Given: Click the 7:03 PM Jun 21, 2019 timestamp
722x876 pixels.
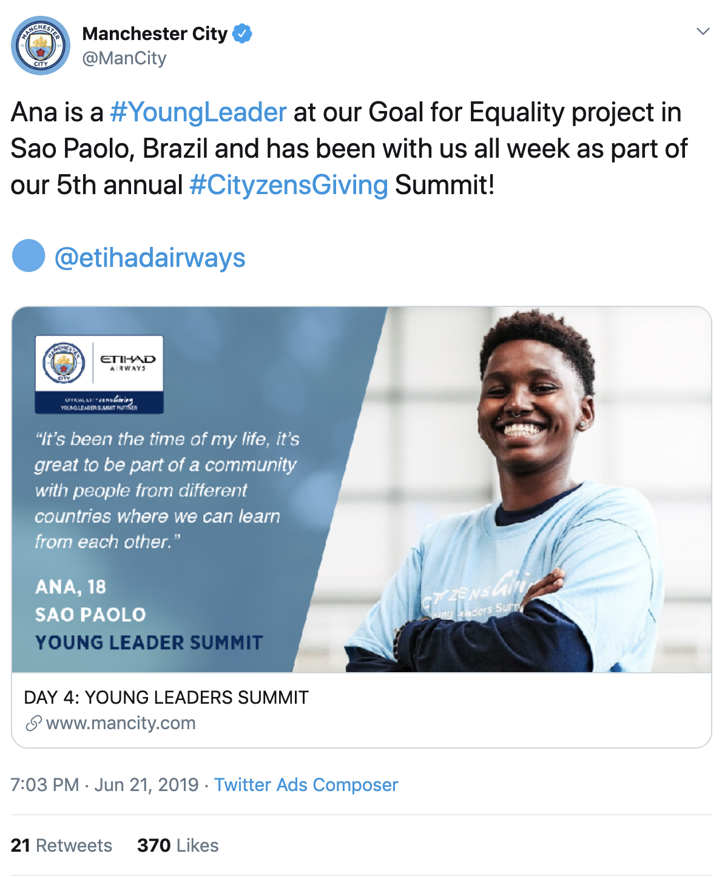Looking at the screenshot, I should (x=104, y=785).
